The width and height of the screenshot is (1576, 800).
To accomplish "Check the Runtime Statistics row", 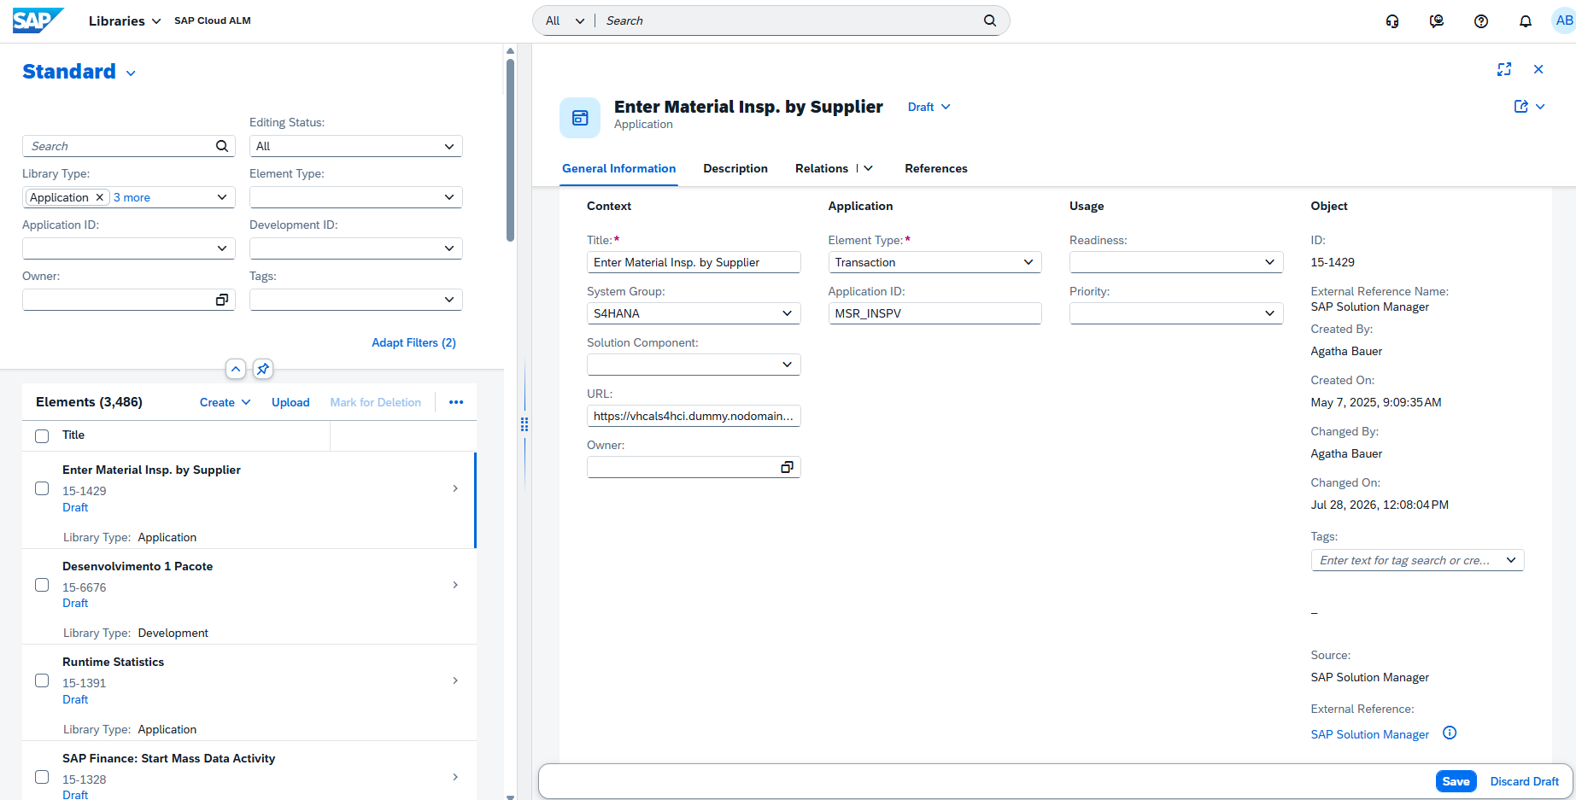I will (x=42, y=680).
